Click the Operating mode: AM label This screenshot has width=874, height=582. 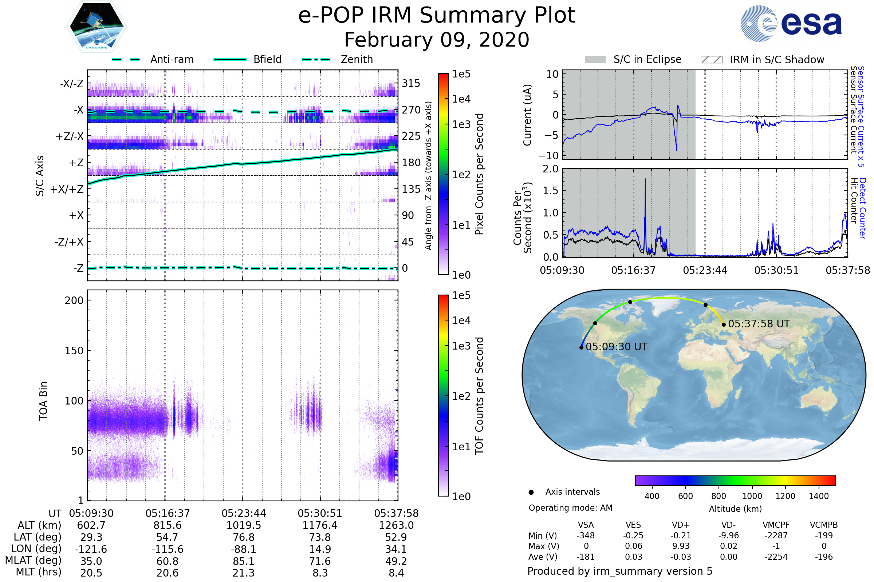(570, 508)
